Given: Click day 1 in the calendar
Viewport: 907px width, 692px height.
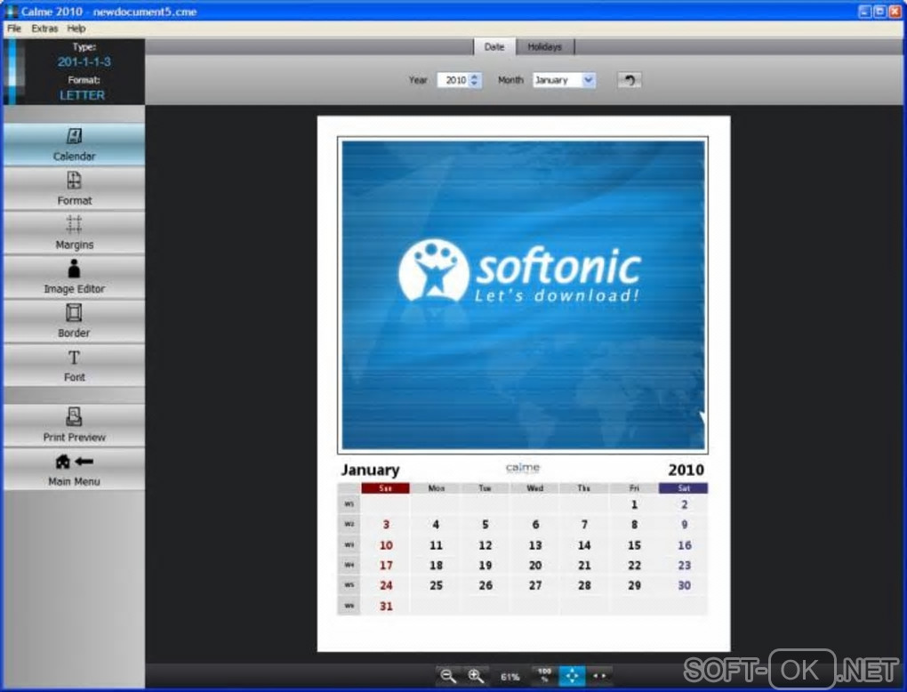Looking at the screenshot, I should click(634, 504).
